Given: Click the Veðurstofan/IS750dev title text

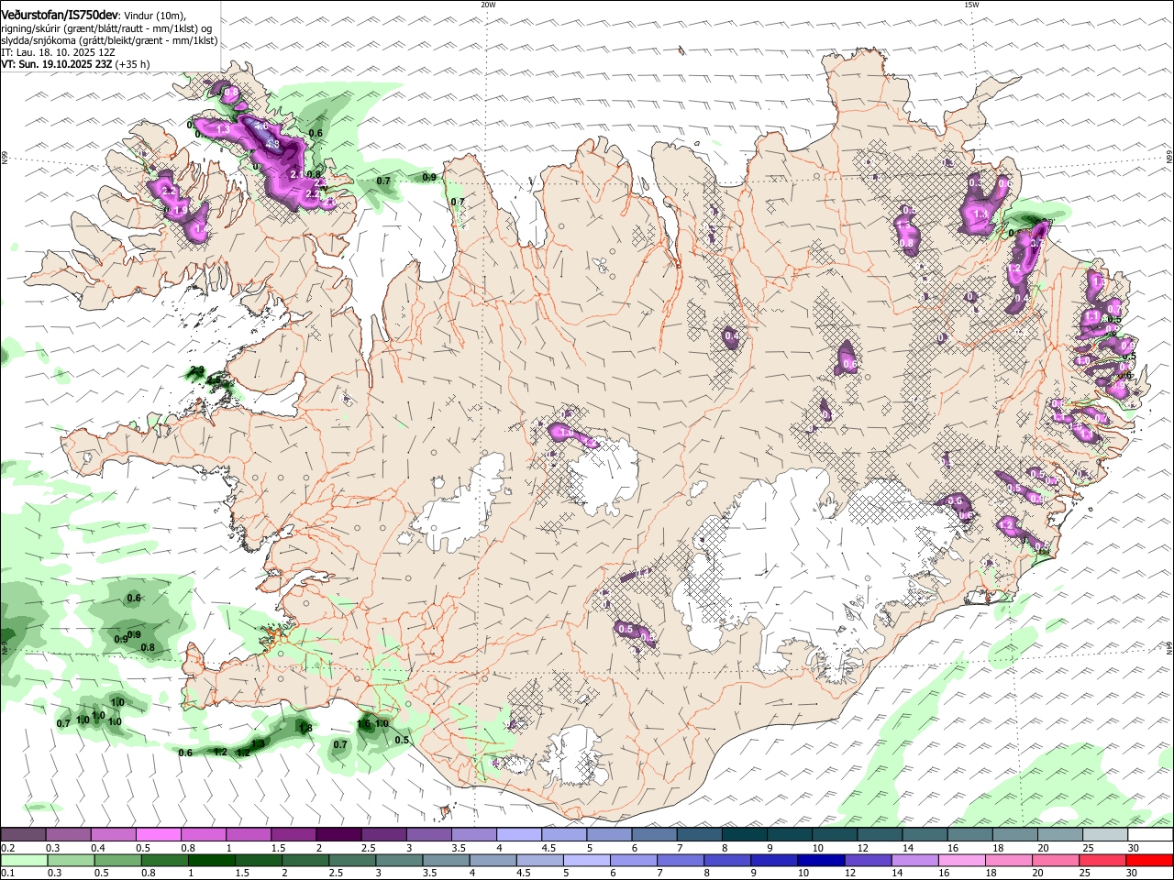Looking at the screenshot, I should click(x=60, y=14).
